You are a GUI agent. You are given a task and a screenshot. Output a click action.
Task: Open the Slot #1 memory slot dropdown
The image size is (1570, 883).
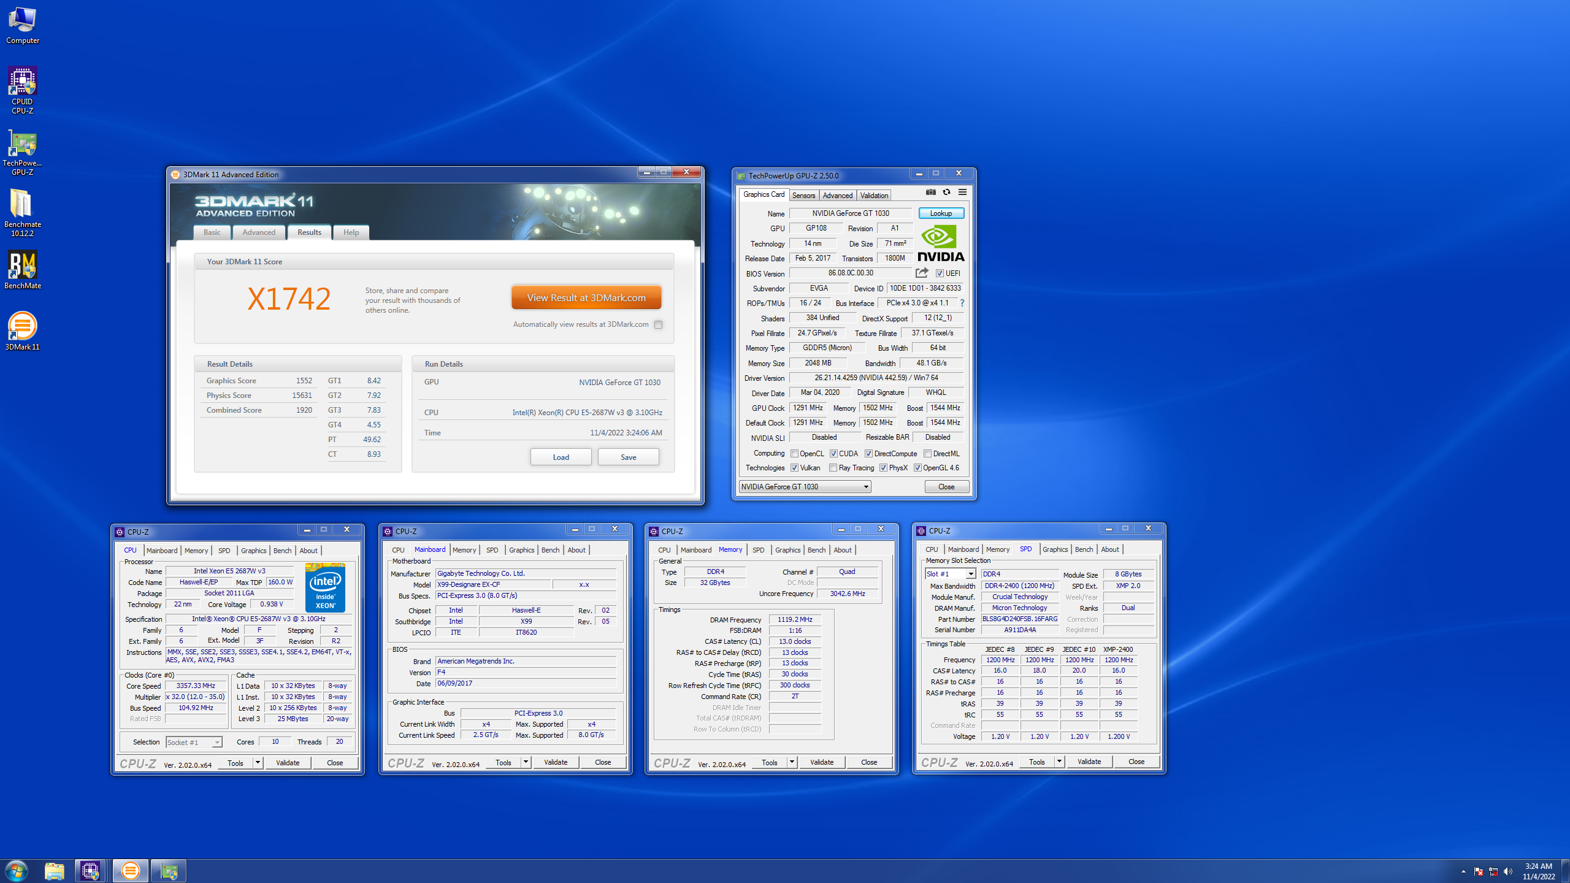[950, 574]
